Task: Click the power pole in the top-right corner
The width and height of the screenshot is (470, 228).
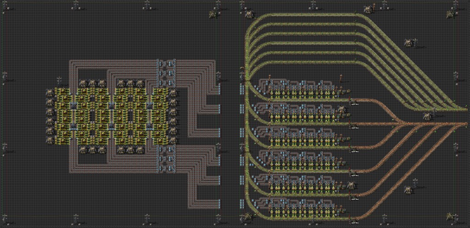Action: click(455, 6)
